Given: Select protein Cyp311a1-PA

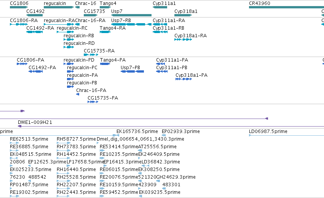Looking at the screenshot, I should [172, 60].
